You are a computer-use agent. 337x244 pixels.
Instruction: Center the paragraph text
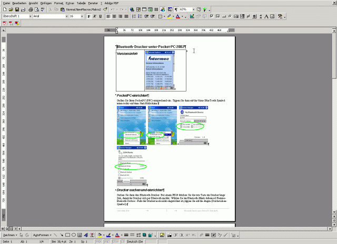pyautogui.click(x=114, y=16)
